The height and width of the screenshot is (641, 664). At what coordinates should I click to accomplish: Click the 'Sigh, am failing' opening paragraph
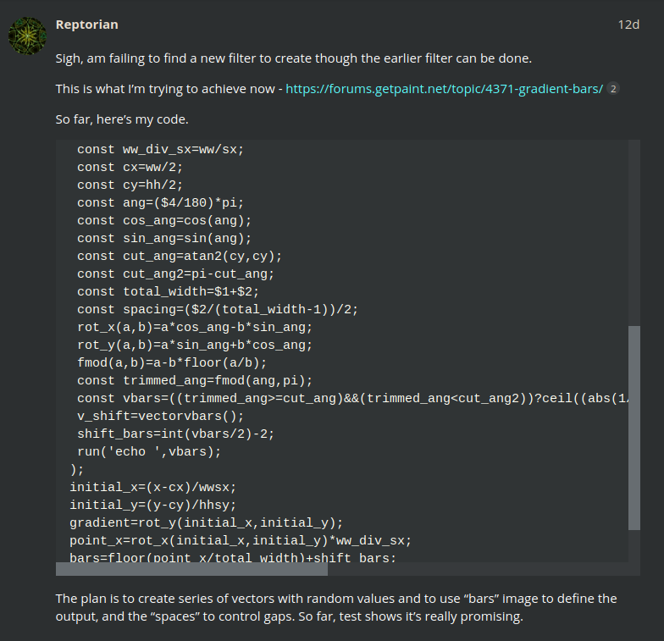point(293,58)
